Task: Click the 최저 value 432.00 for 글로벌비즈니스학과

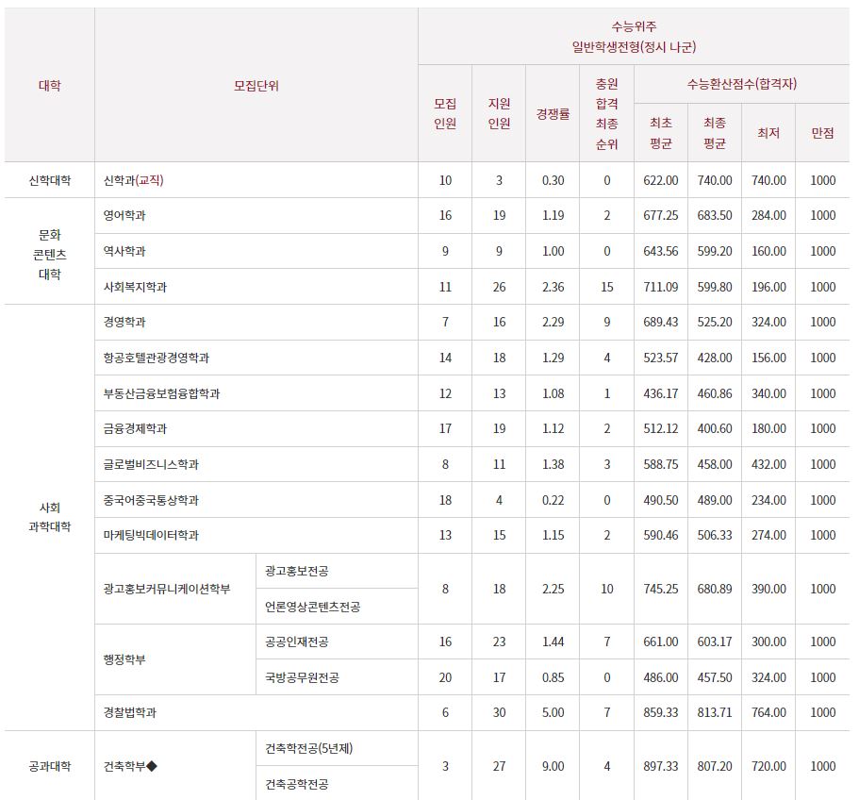Action: [x=768, y=464]
